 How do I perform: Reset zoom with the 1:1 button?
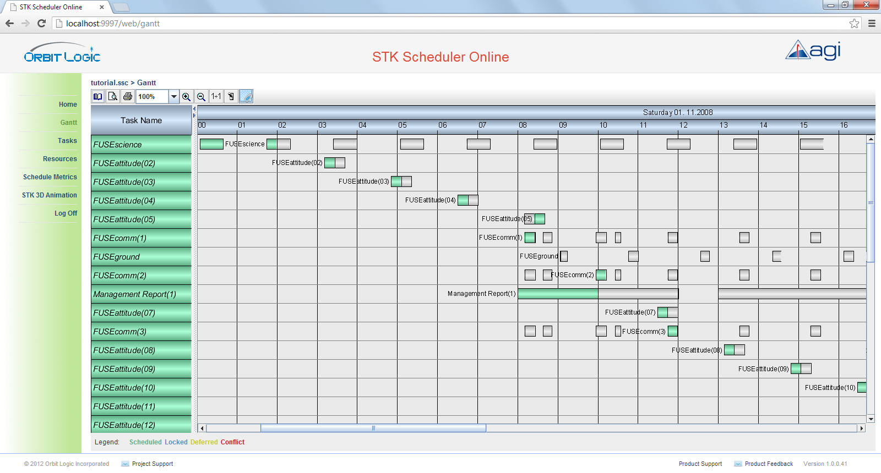click(x=216, y=97)
